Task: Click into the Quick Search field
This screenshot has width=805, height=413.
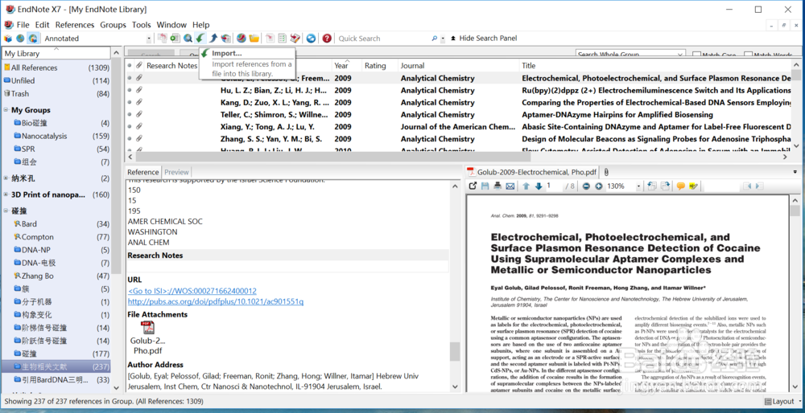Action: click(382, 39)
